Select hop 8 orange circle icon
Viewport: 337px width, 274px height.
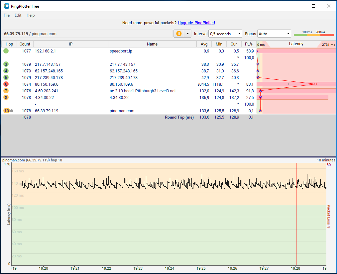point(6,98)
